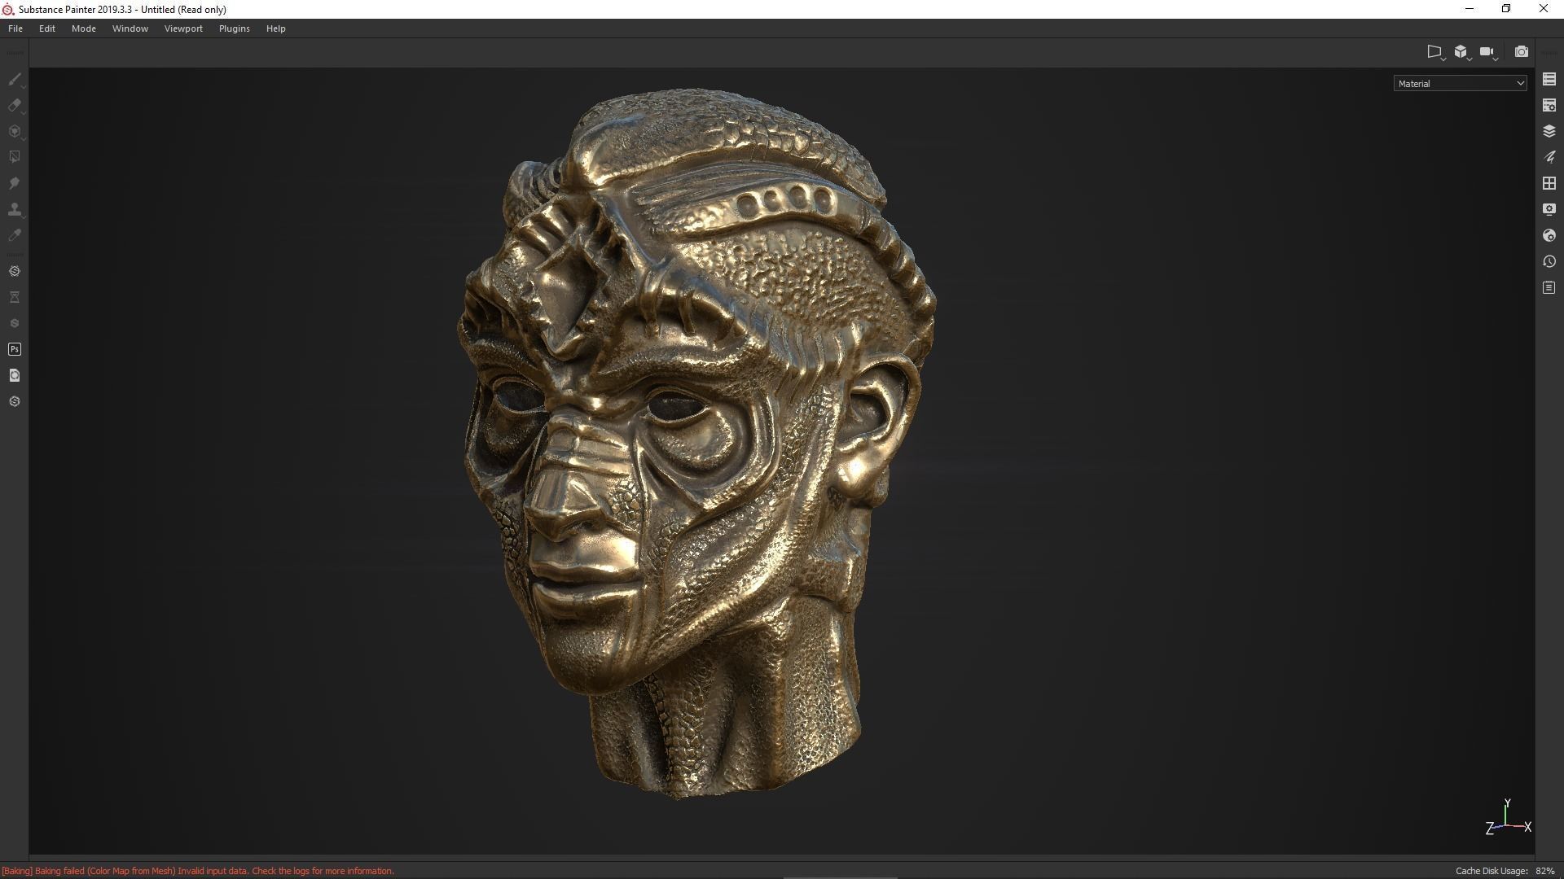
Task: Select the Smudge tool
Action: [15, 183]
